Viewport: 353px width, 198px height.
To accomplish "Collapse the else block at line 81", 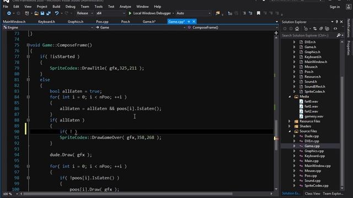I will click(x=28, y=80).
